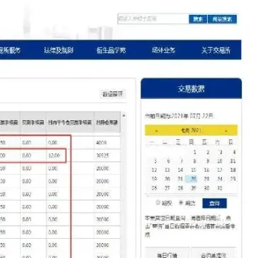The height and width of the screenshot is (258, 258).
Task: Select day 27 in the calendar
Action: pyautogui.click(x=168, y=188)
